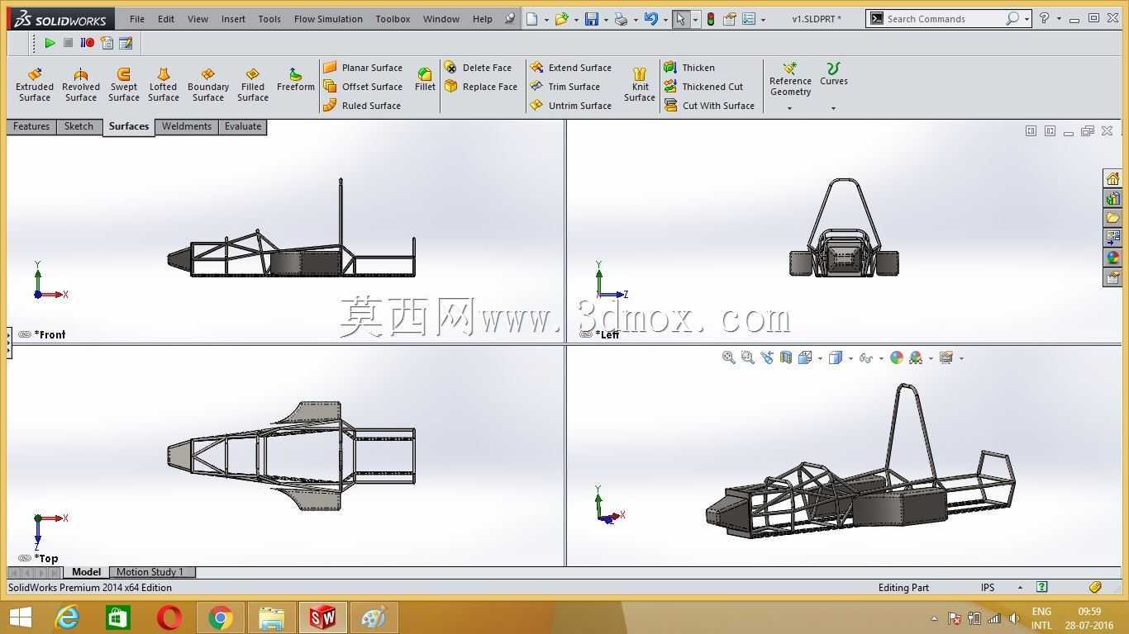
Task: Click the Undo arrow icon
Action: tap(651, 18)
